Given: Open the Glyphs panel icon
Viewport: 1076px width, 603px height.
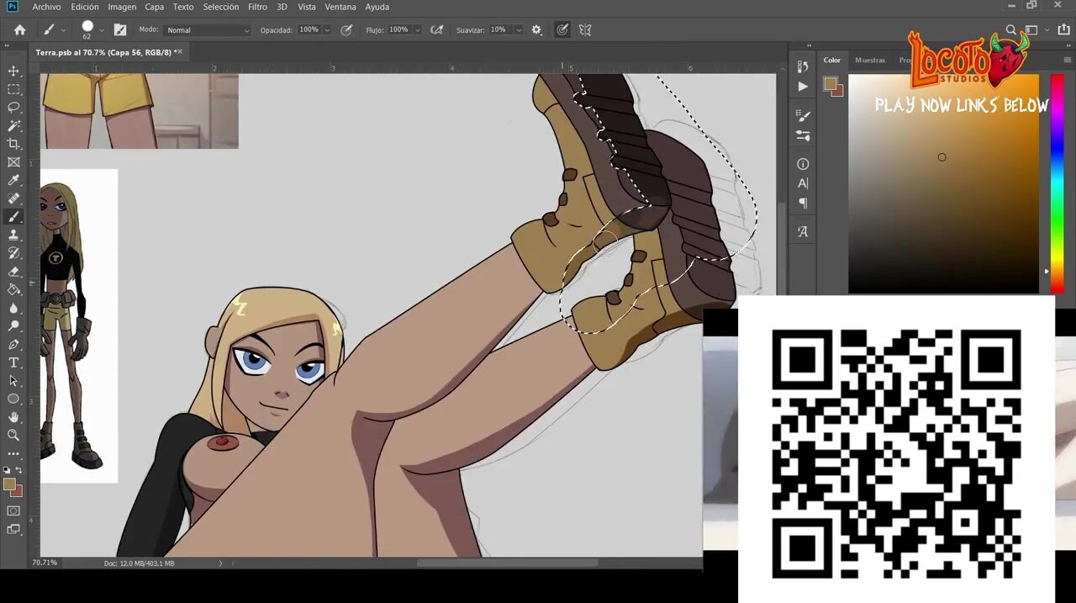Looking at the screenshot, I should (803, 231).
